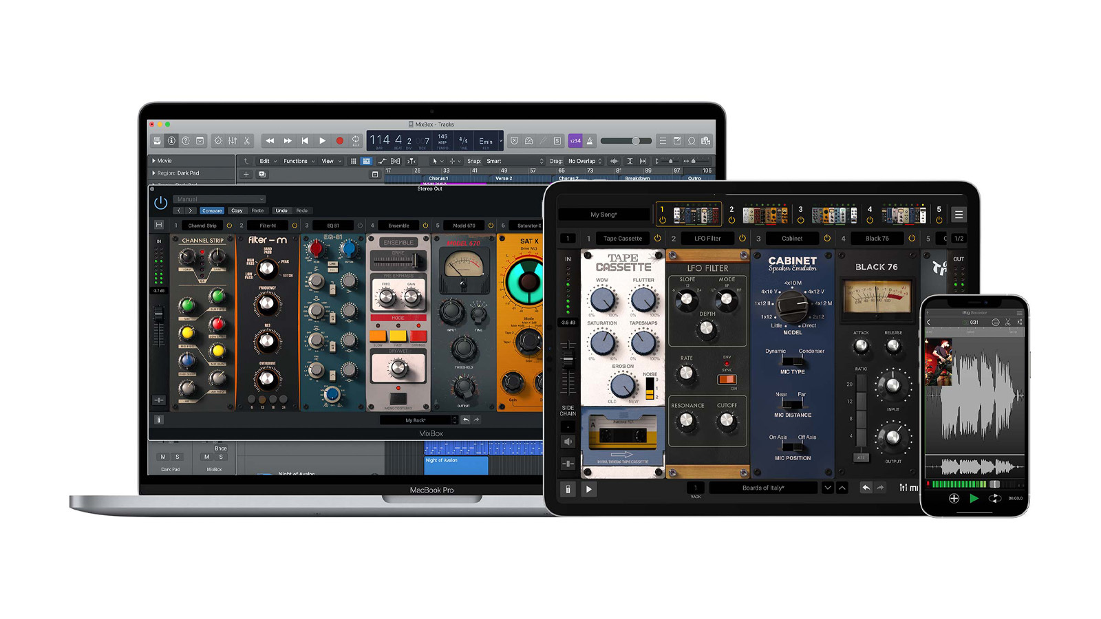Toggle Cycle mode in Logic transport
This screenshot has height=619, width=1101.
[x=356, y=141]
